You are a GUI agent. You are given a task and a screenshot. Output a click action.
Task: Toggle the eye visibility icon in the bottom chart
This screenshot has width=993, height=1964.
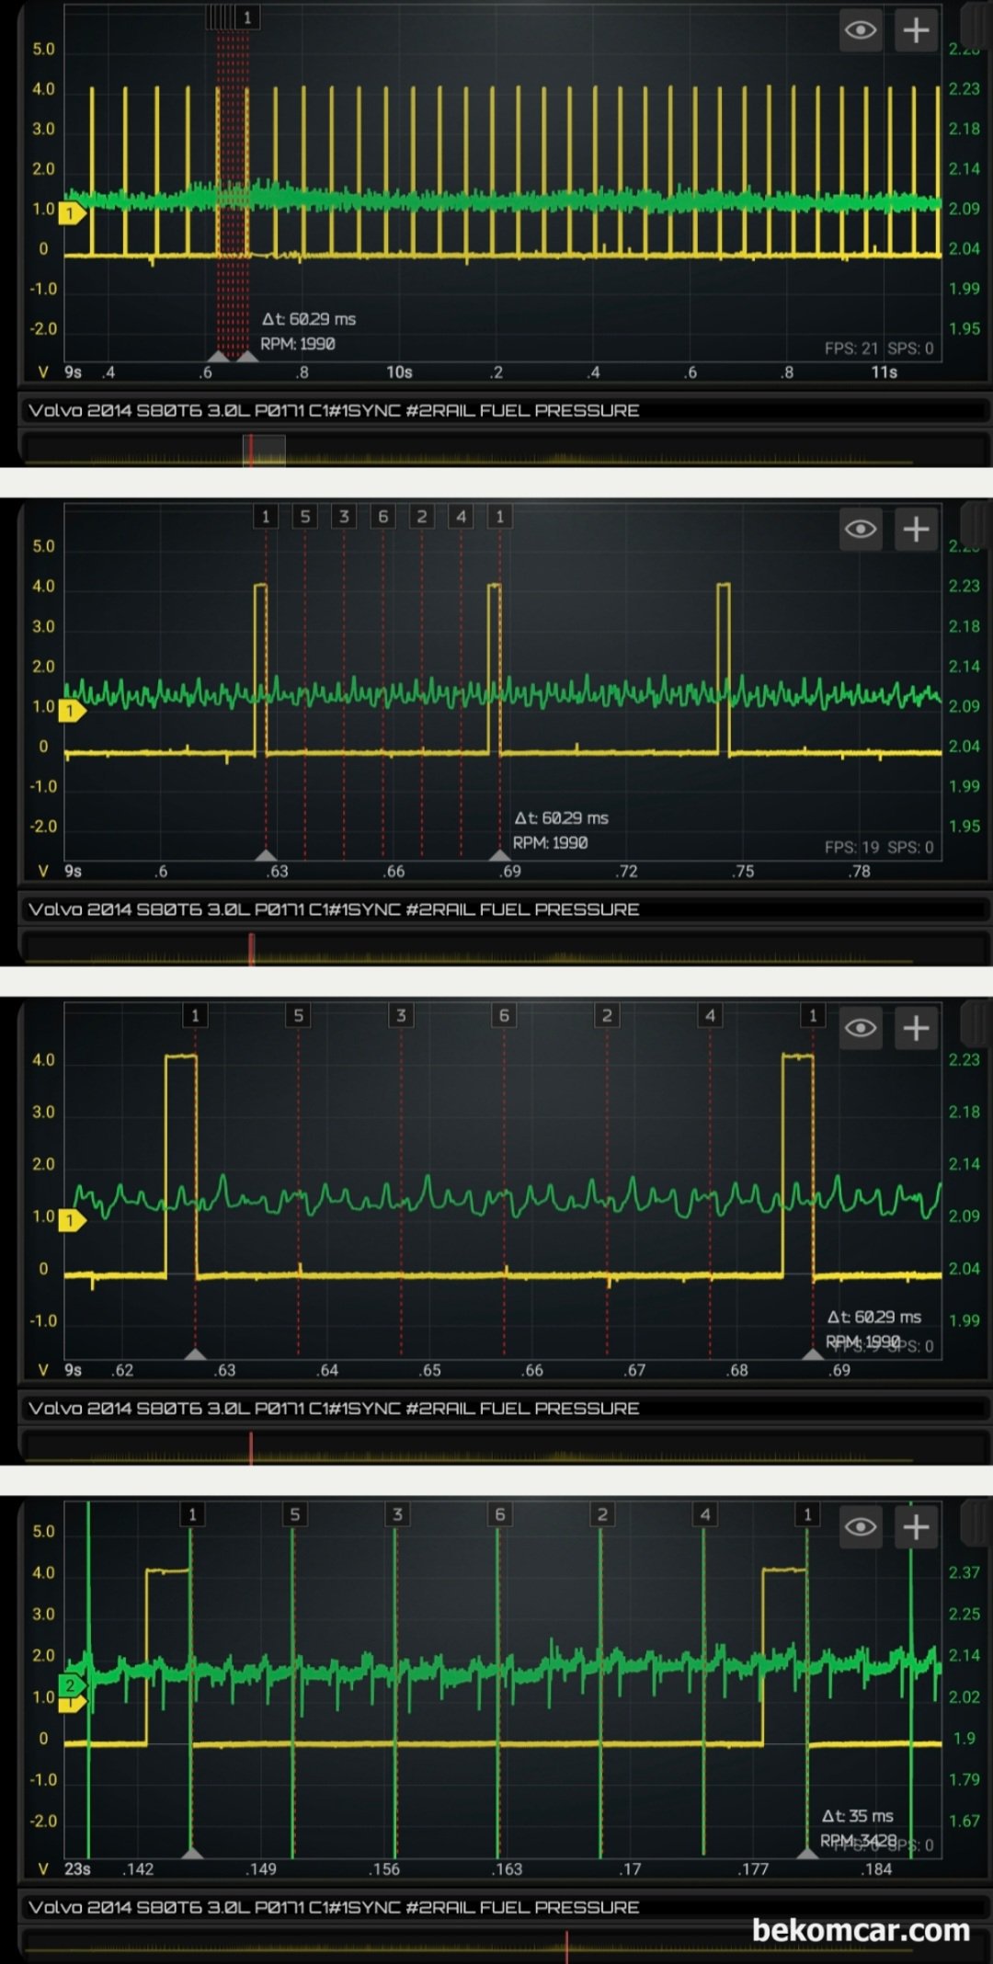[x=861, y=1527]
